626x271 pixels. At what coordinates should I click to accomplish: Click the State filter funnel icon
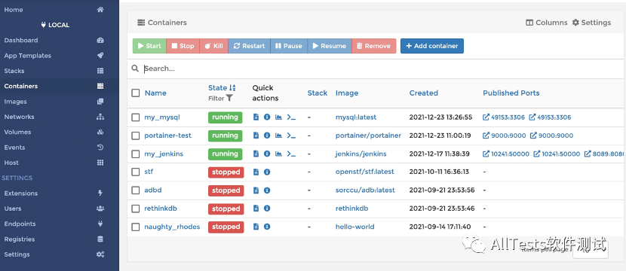click(229, 98)
